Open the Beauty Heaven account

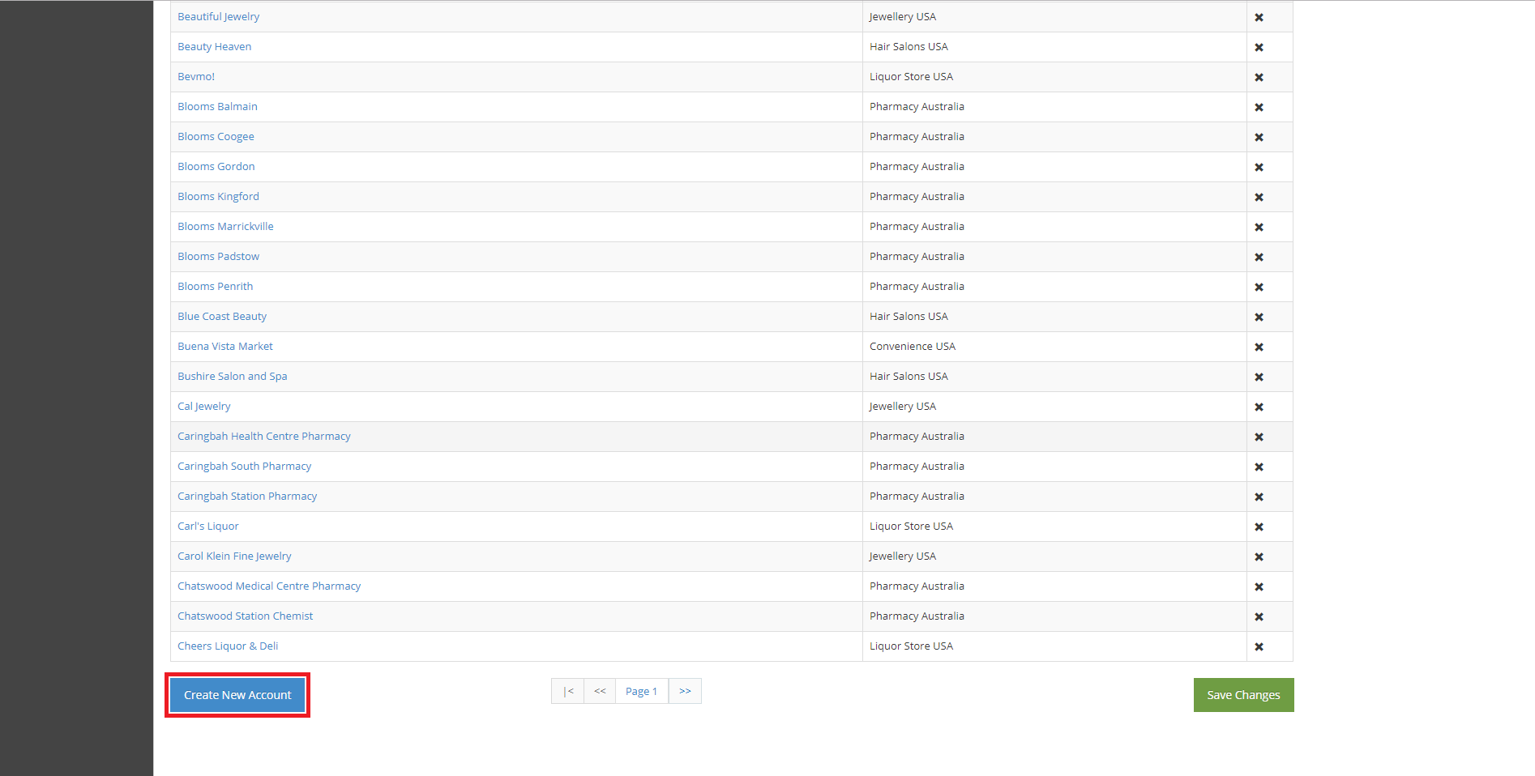pos(215,46)
